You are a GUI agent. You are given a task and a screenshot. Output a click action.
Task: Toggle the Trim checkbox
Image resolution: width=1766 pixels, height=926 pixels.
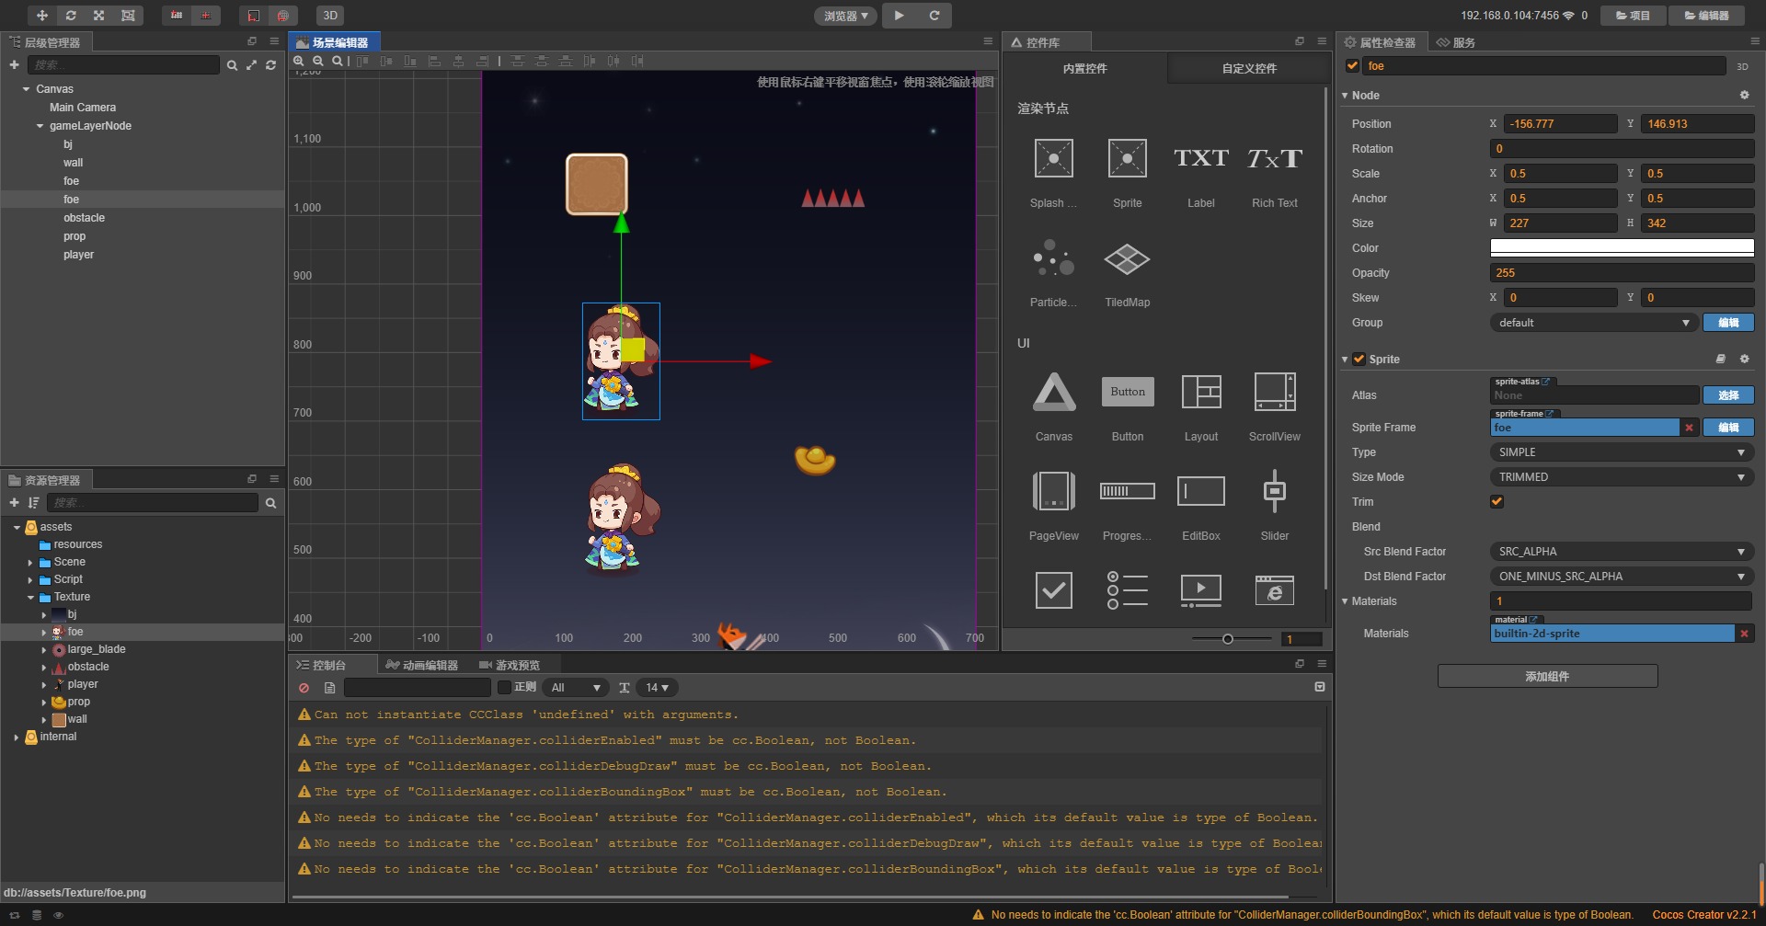1497,502
